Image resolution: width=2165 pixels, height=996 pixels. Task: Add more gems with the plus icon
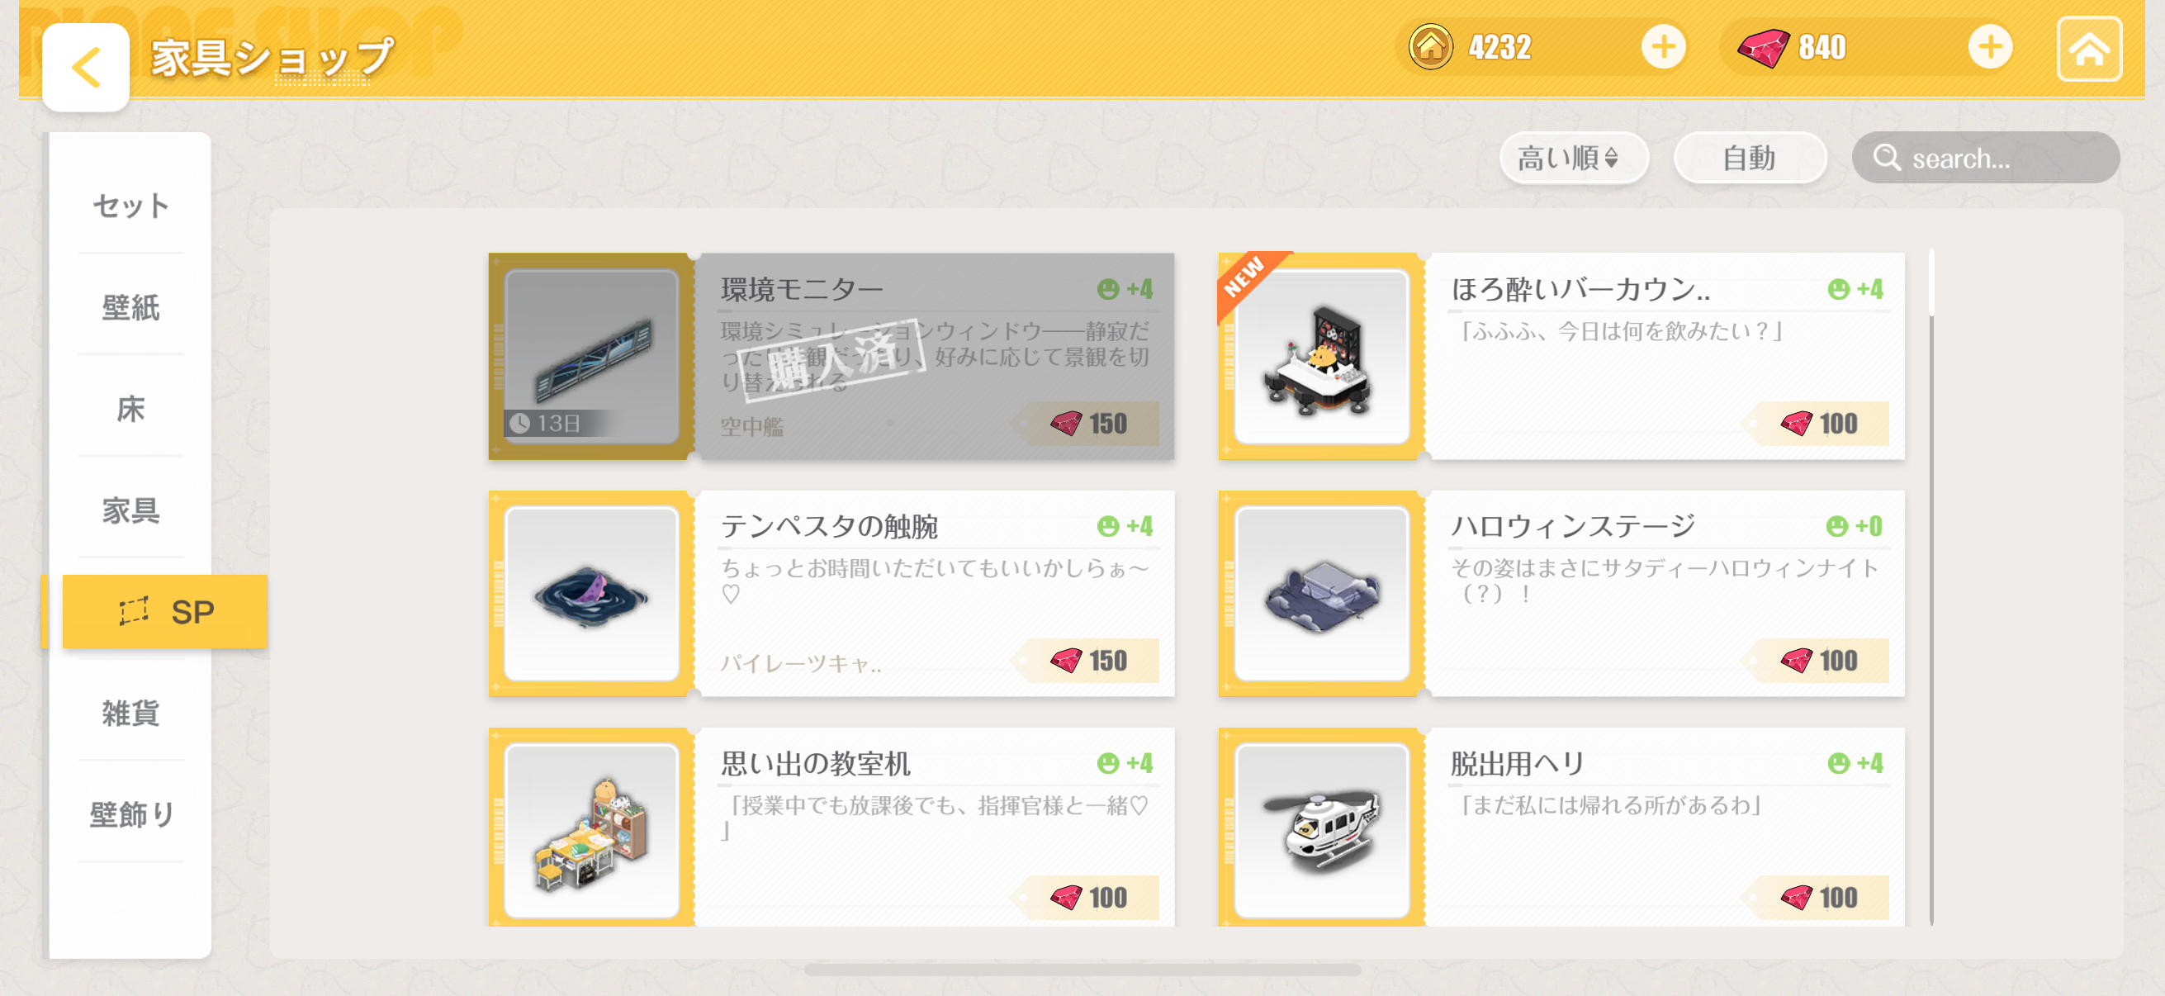click(x=1989, y=47)
